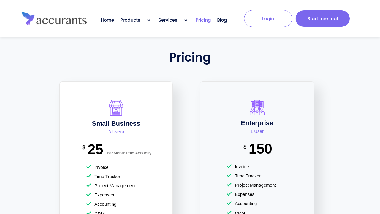Click the Small Business storefront icon

click(116, 108)
